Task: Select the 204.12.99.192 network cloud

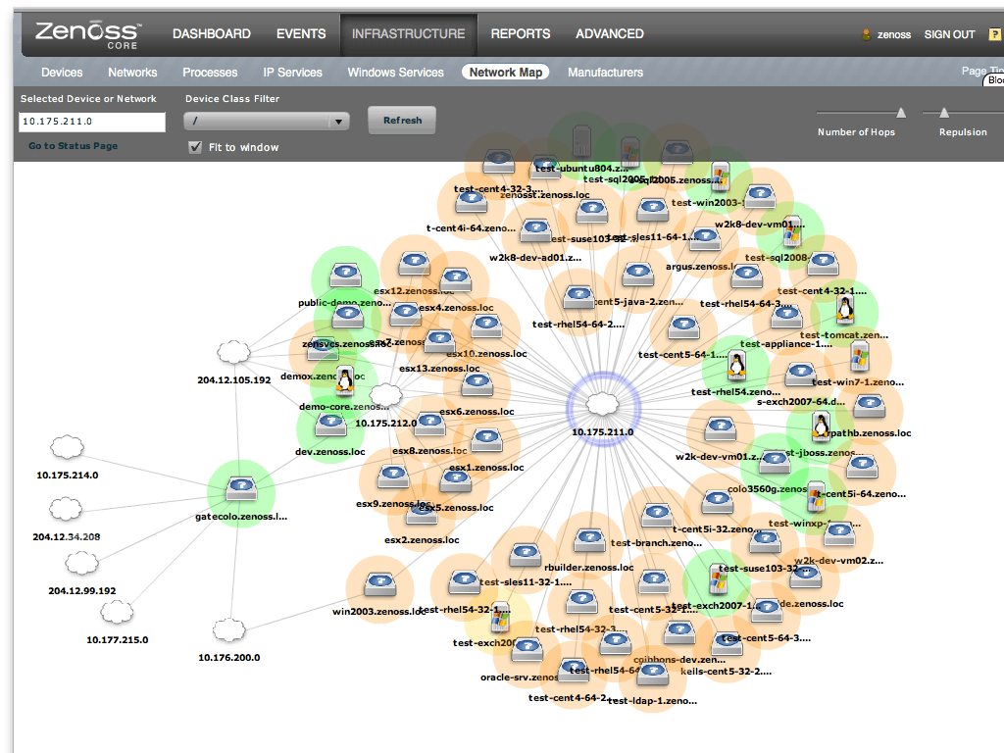Action: [x=82, y=564]
